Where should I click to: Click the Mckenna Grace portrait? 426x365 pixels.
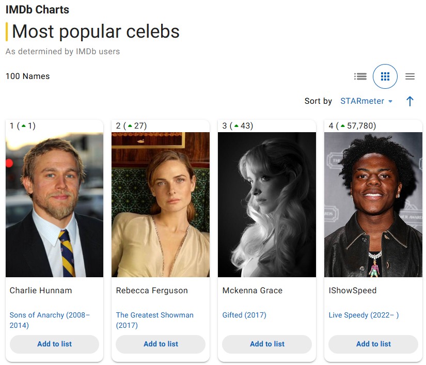tap(267, 204)
